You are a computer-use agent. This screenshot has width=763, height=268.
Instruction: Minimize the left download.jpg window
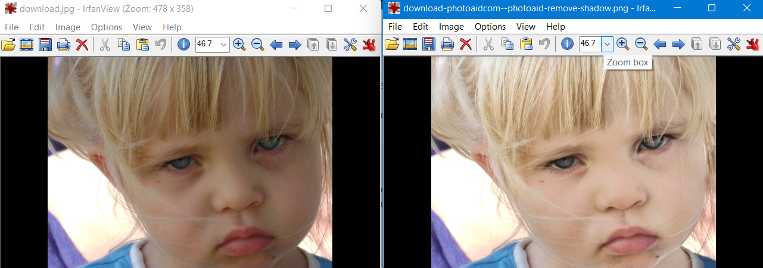point(294,8)
